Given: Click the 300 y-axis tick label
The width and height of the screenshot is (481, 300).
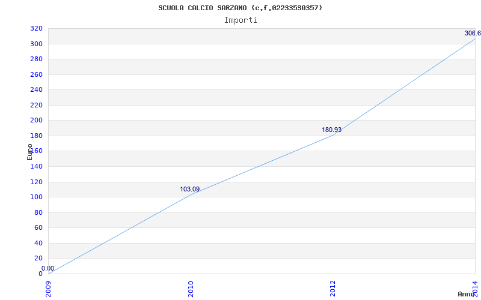Looking at the screenshot, I should point(36,44).
